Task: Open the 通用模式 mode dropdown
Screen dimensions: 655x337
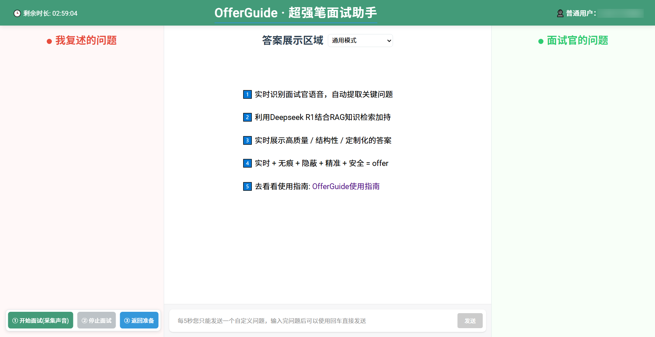Action: point(360,41)
